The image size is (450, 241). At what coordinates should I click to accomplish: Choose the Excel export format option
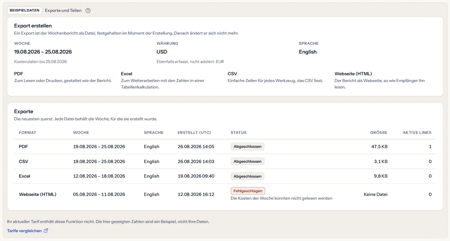pos(170,80)
